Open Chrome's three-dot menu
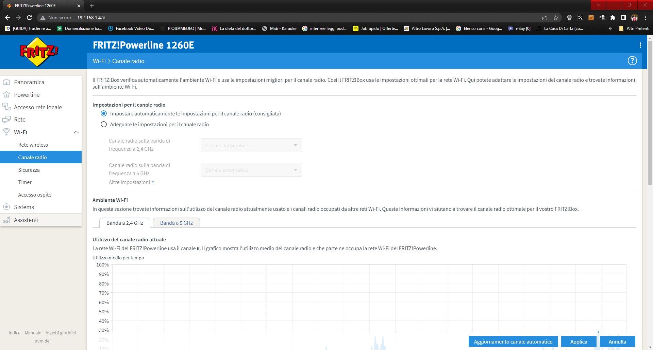This screenshot has height=350, width=653. pos(646,18)
